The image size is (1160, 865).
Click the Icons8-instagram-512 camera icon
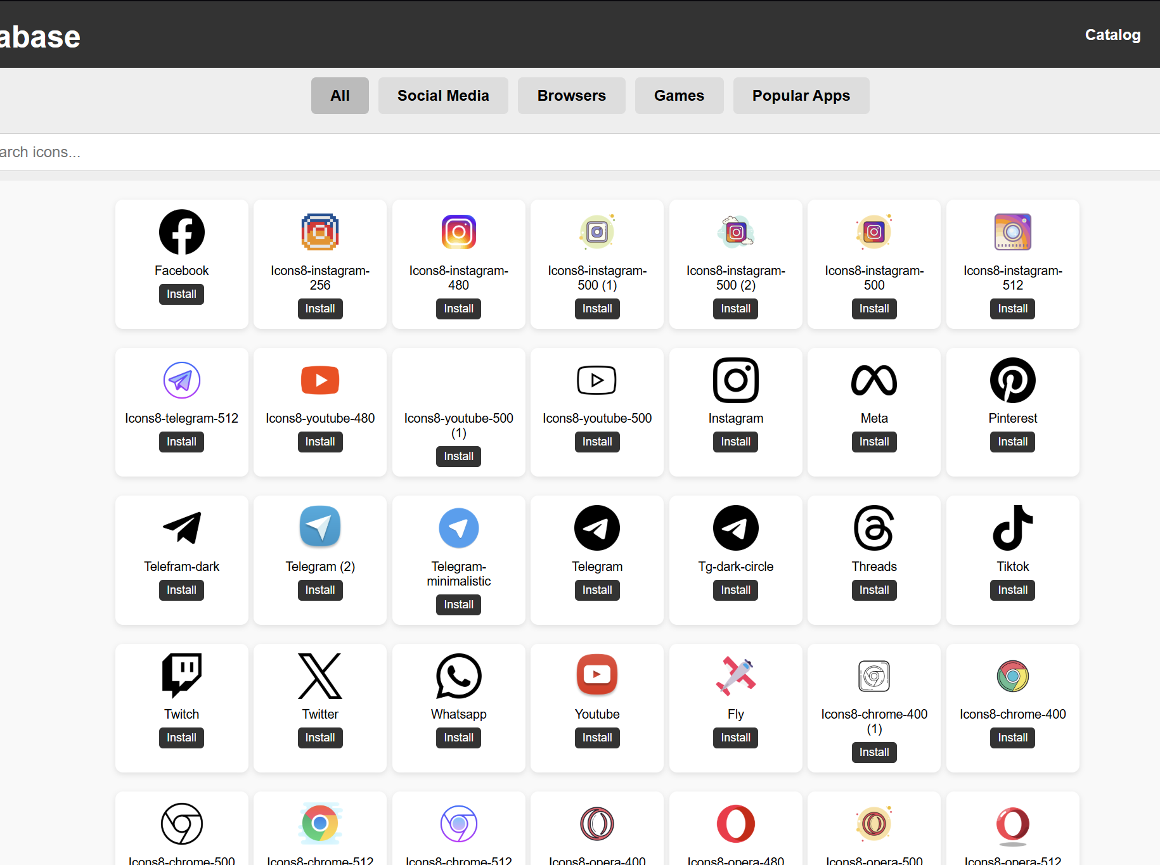(1012, 232)
